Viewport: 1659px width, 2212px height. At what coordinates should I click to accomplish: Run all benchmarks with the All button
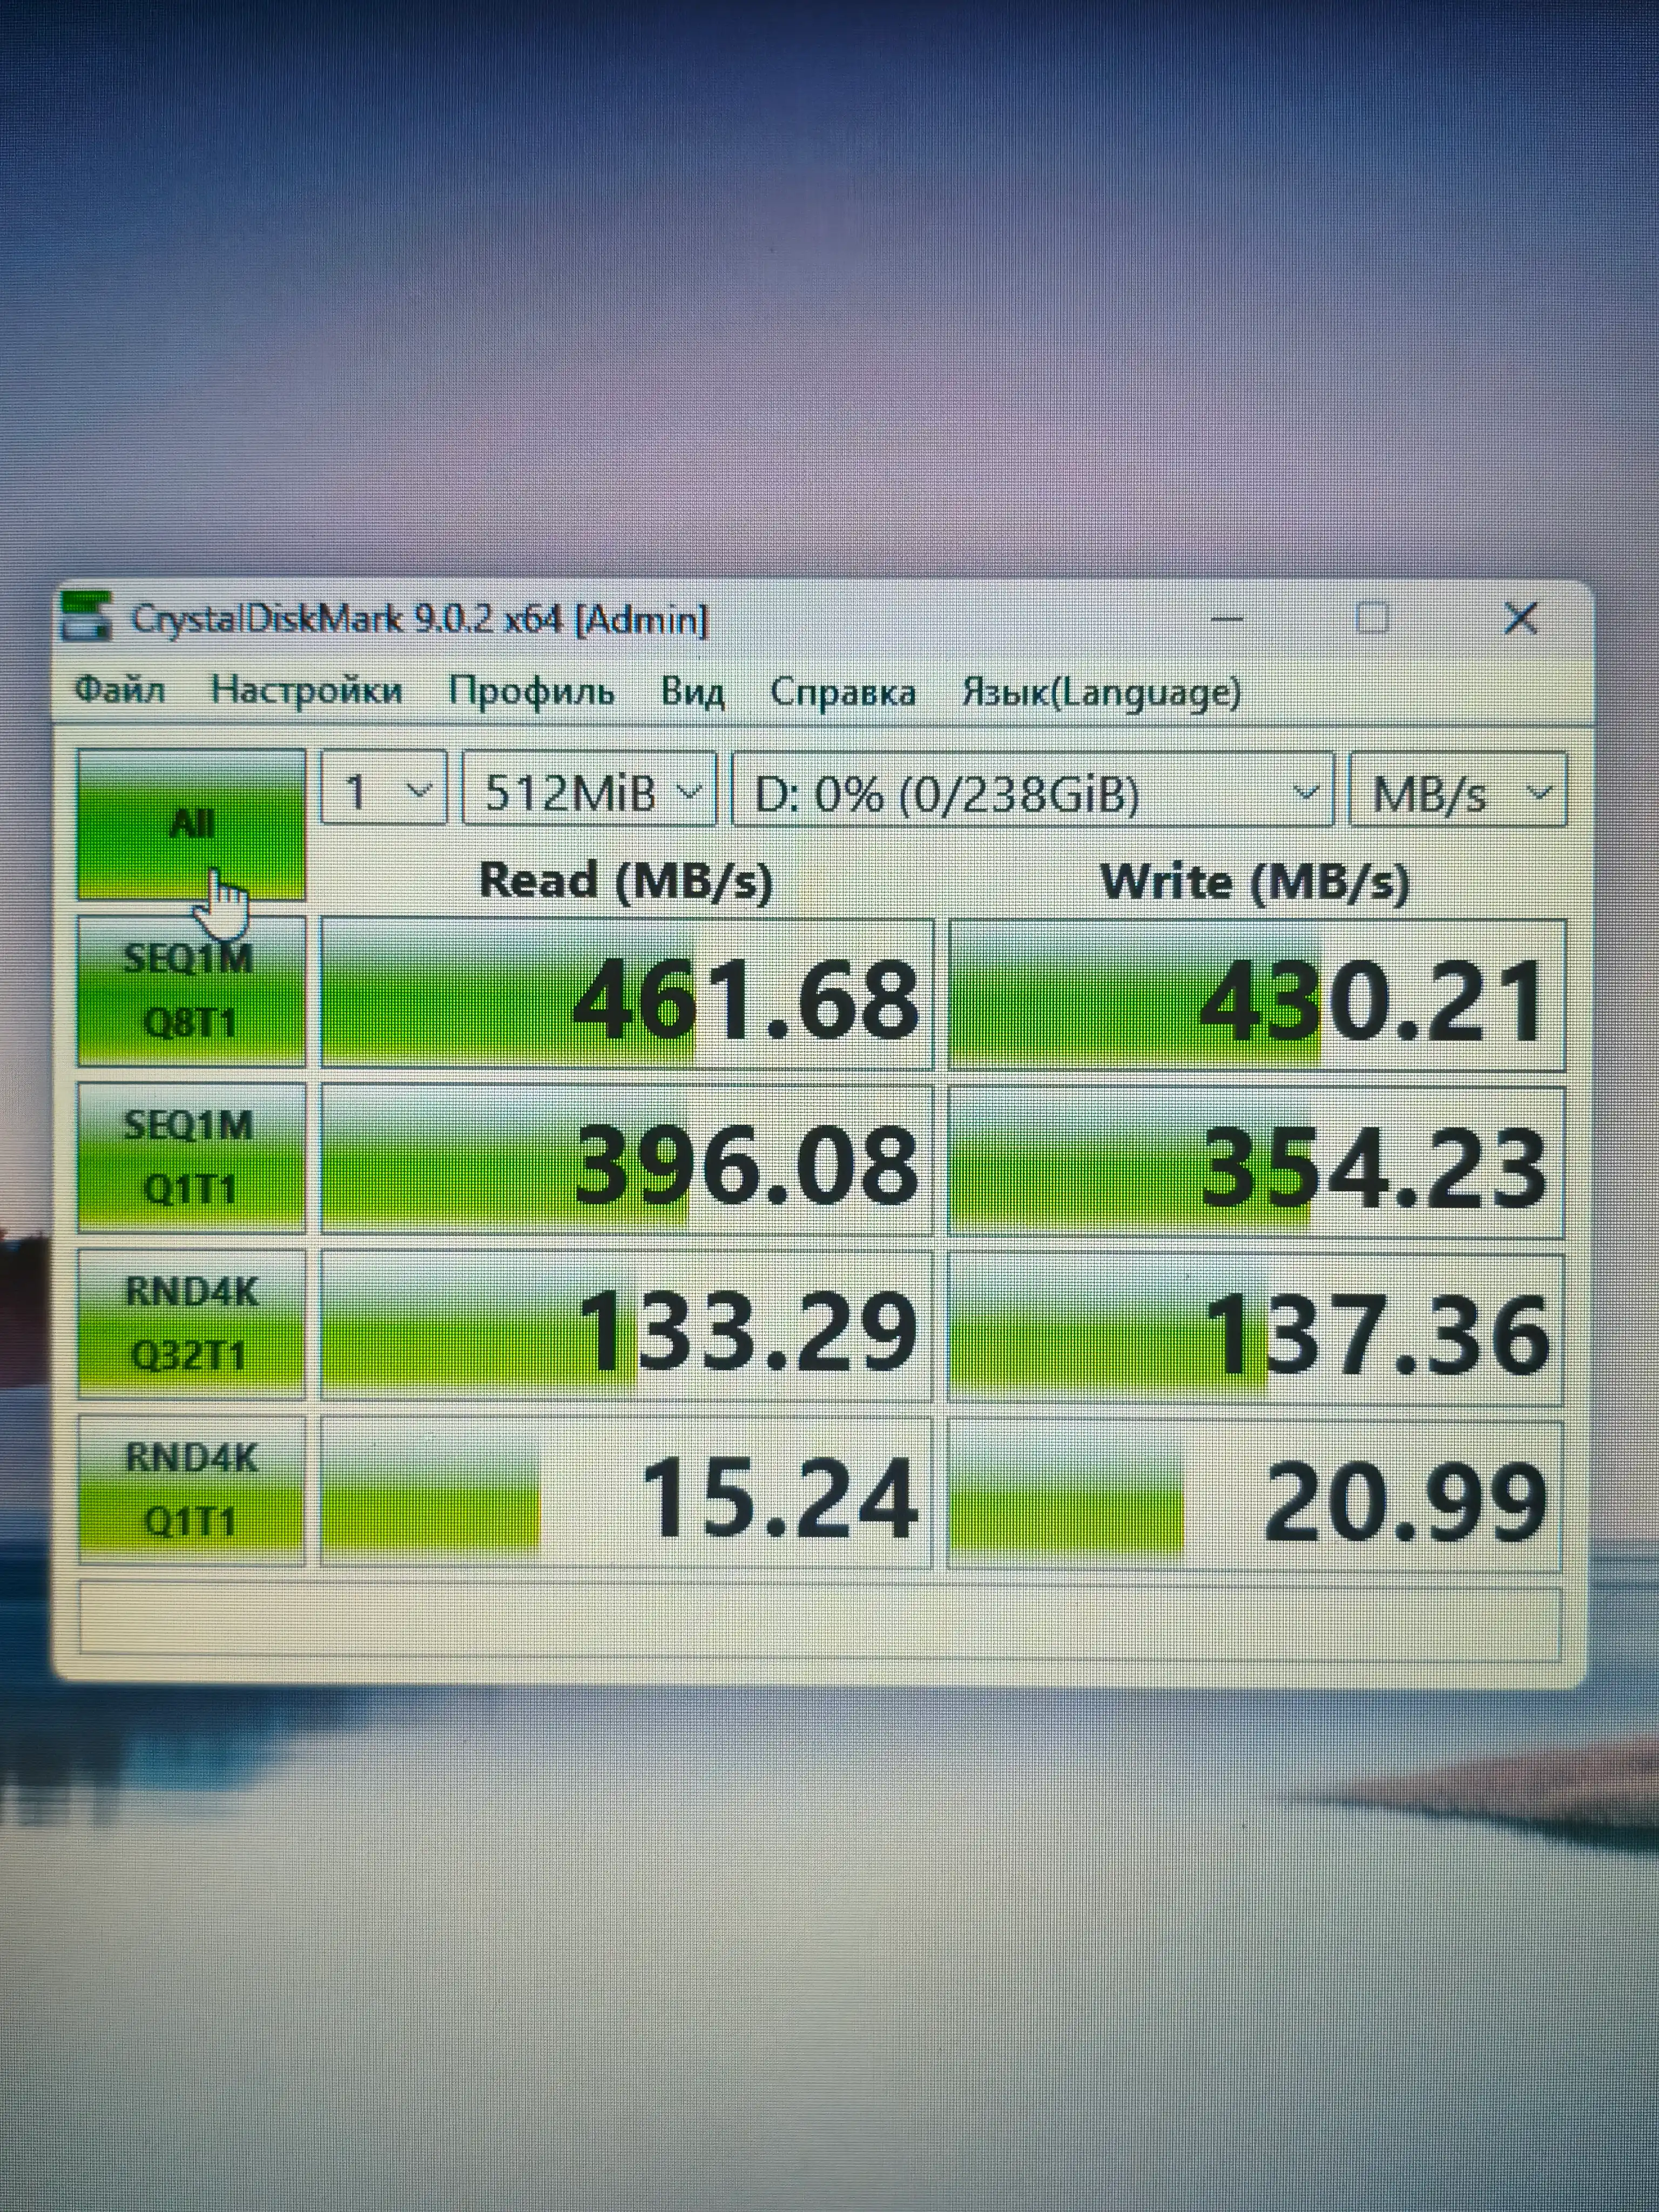pyautogui.click(x=191, y=824)
